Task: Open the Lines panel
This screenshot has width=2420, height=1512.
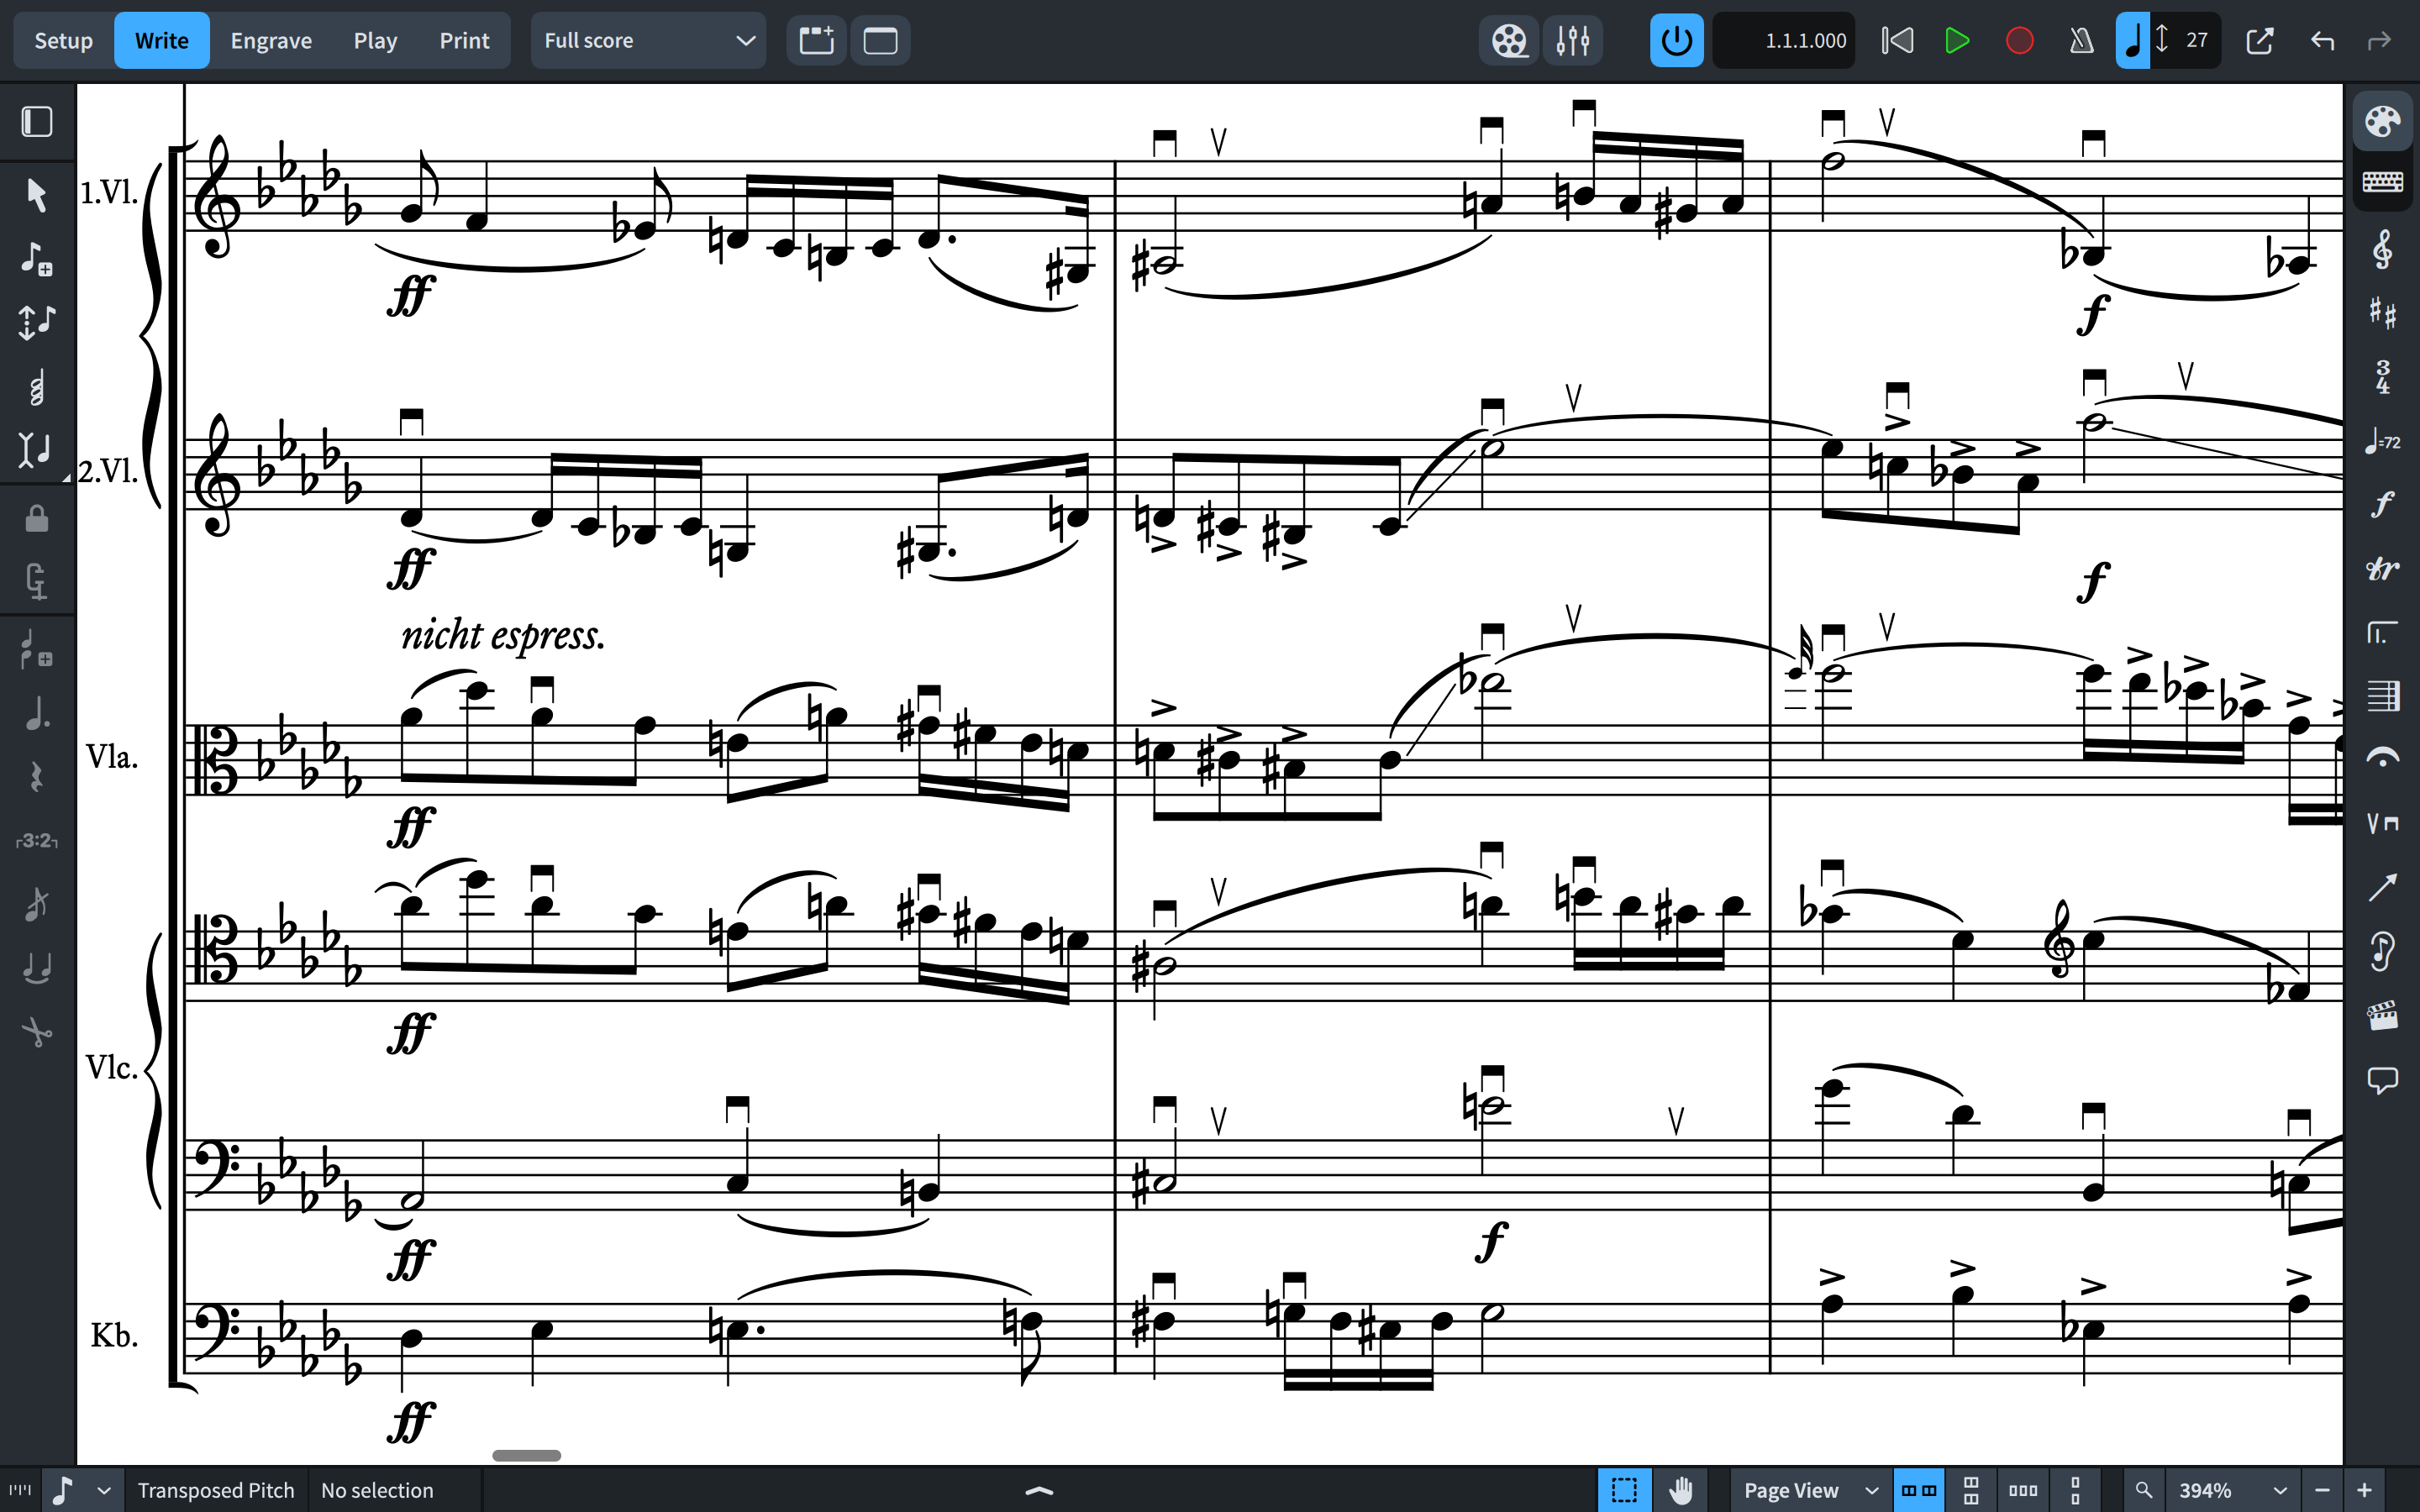Action: pyautogui.click(x=2383, y=887)
